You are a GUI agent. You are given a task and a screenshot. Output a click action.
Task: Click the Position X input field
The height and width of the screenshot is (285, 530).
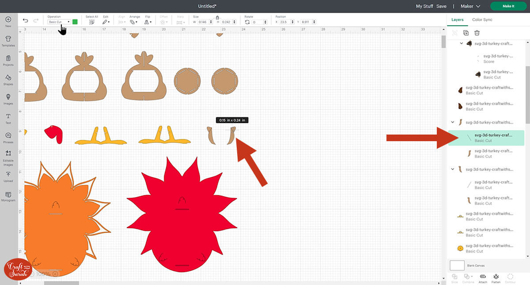[285, 22]
